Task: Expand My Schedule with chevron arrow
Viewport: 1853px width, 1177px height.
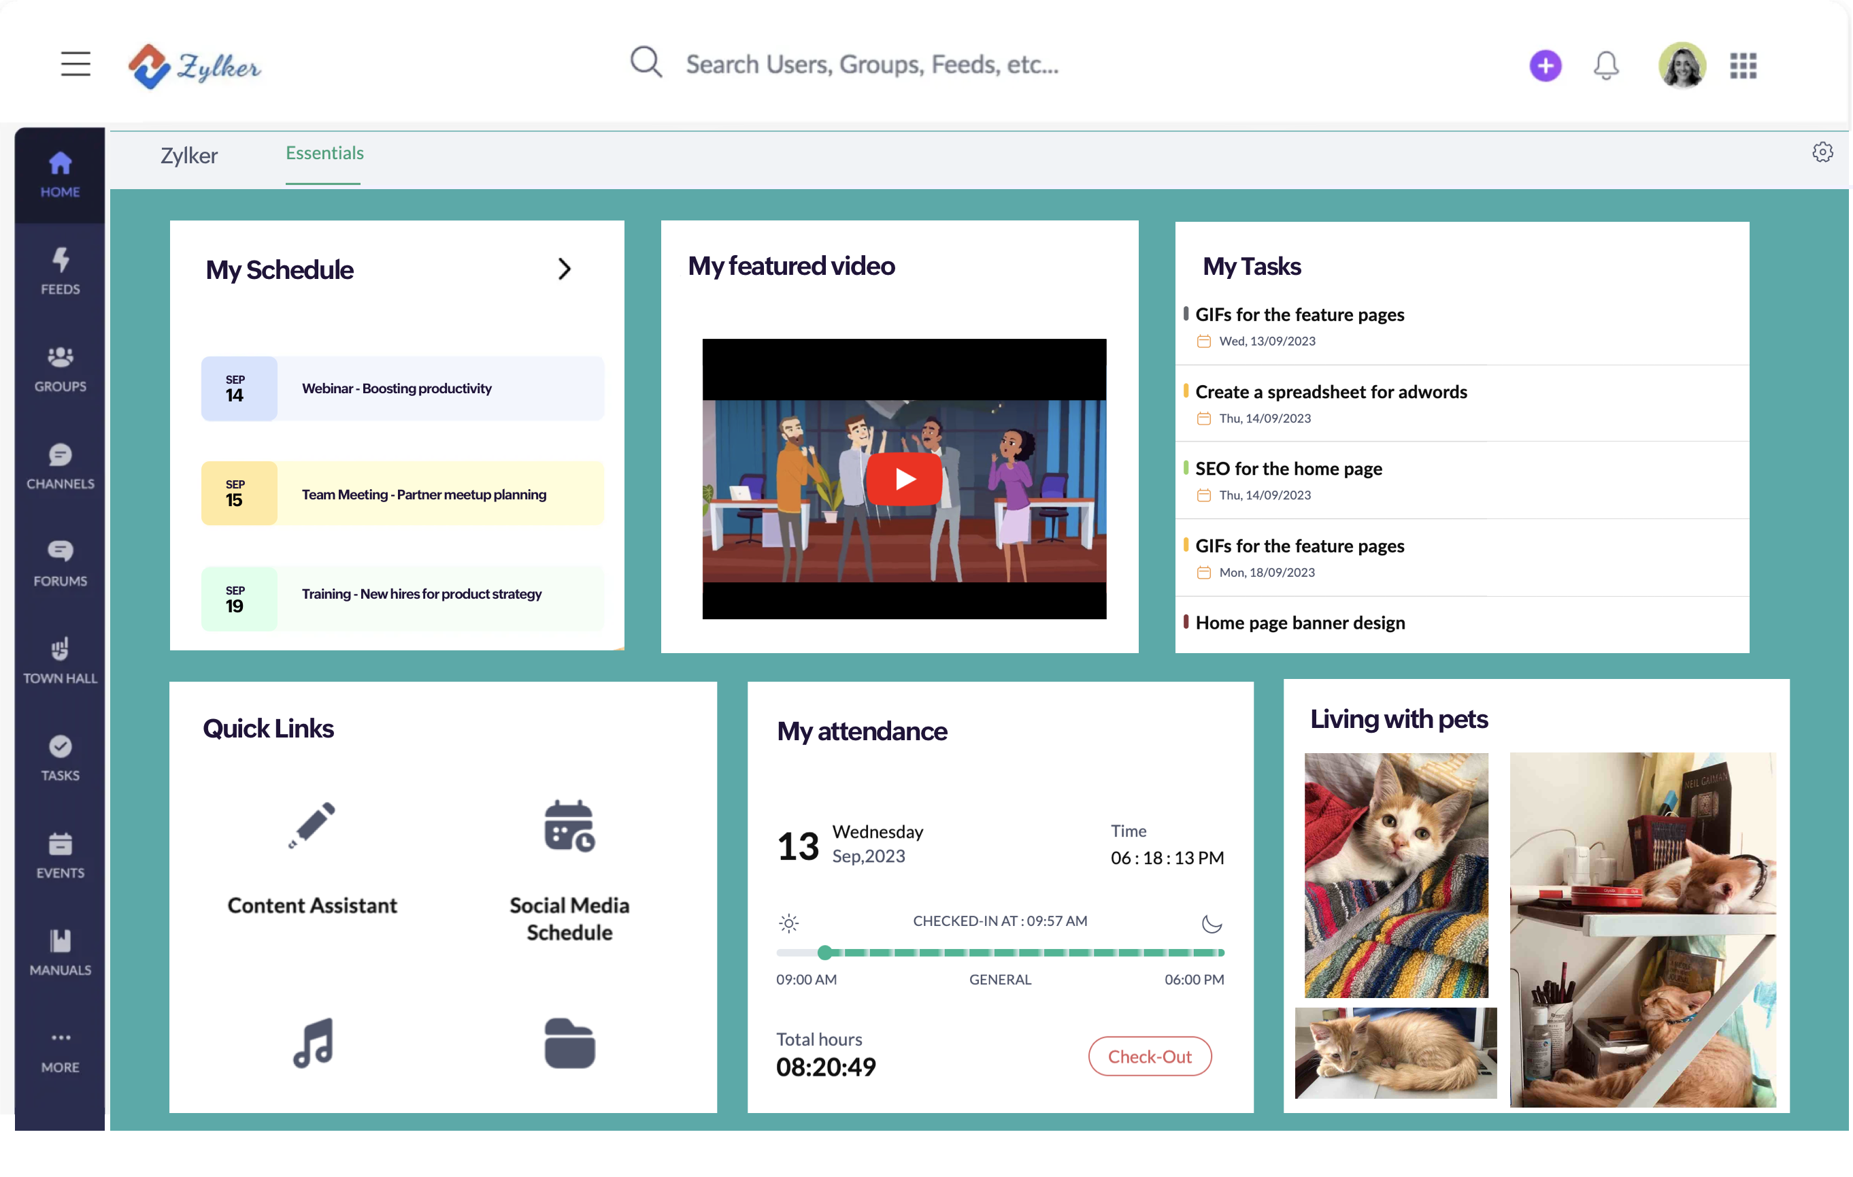Action: (564, 269)
